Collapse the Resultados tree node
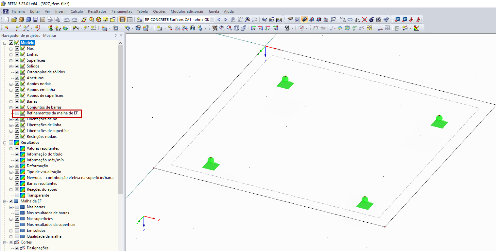Screen dimensions: 496x251 5,142
